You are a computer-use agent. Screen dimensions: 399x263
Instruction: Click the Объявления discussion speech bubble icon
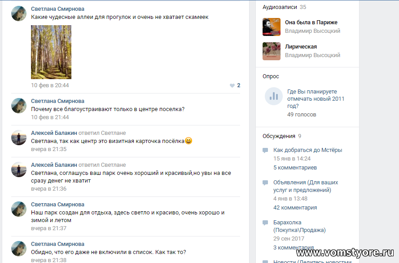coord(265,183)
